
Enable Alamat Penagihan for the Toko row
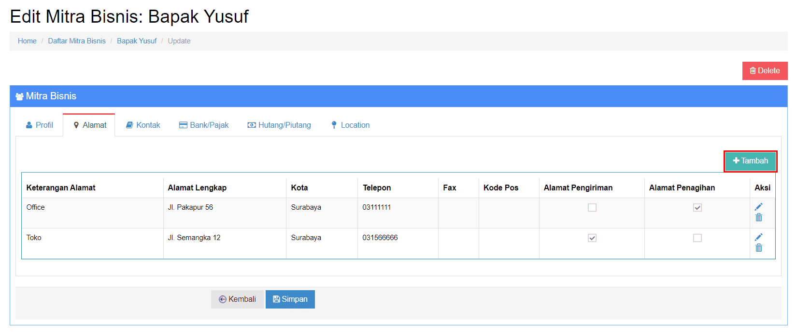point(697,238)
